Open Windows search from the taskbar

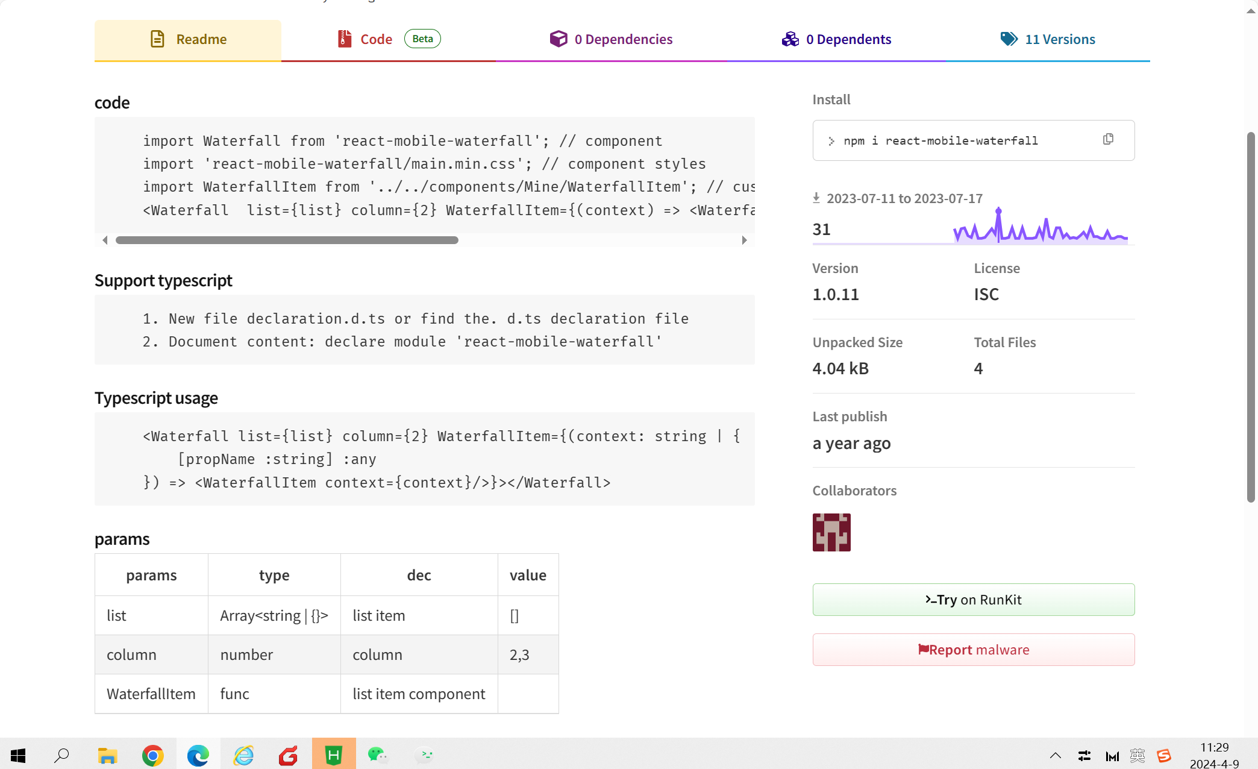[x=61, y=755]
